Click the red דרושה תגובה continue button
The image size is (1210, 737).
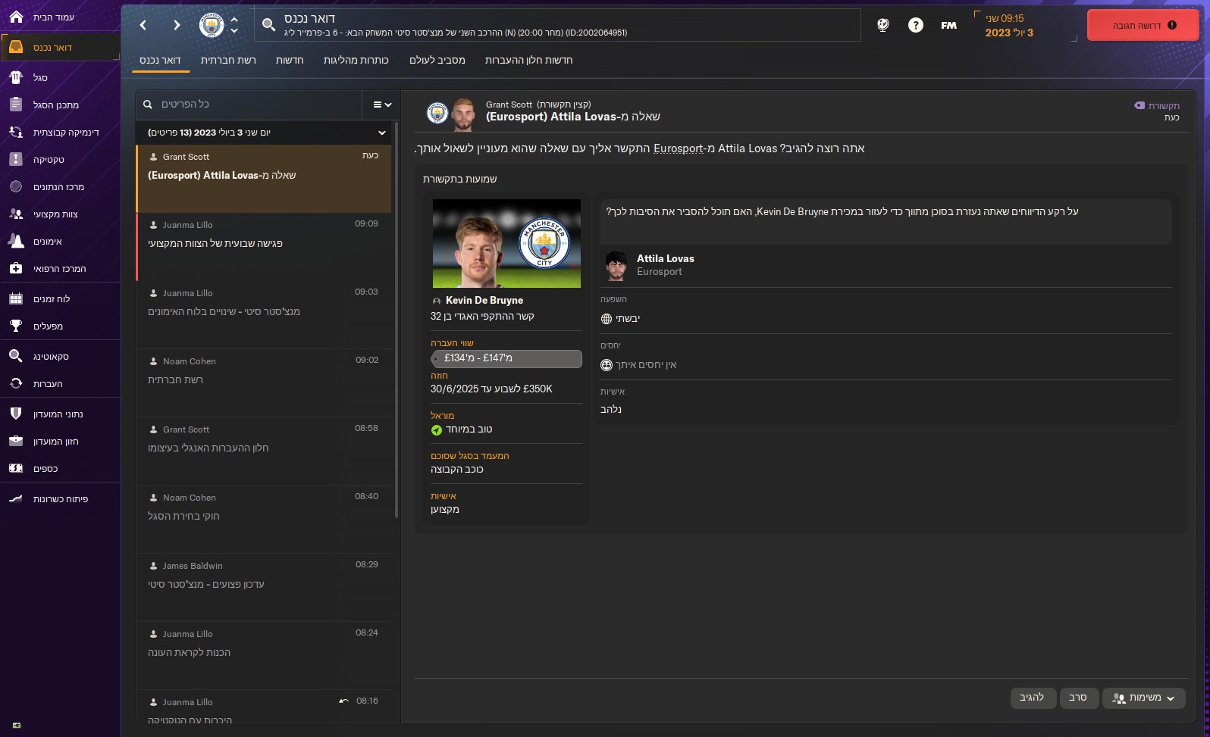pyautogui.click(x=1143, y=25)
